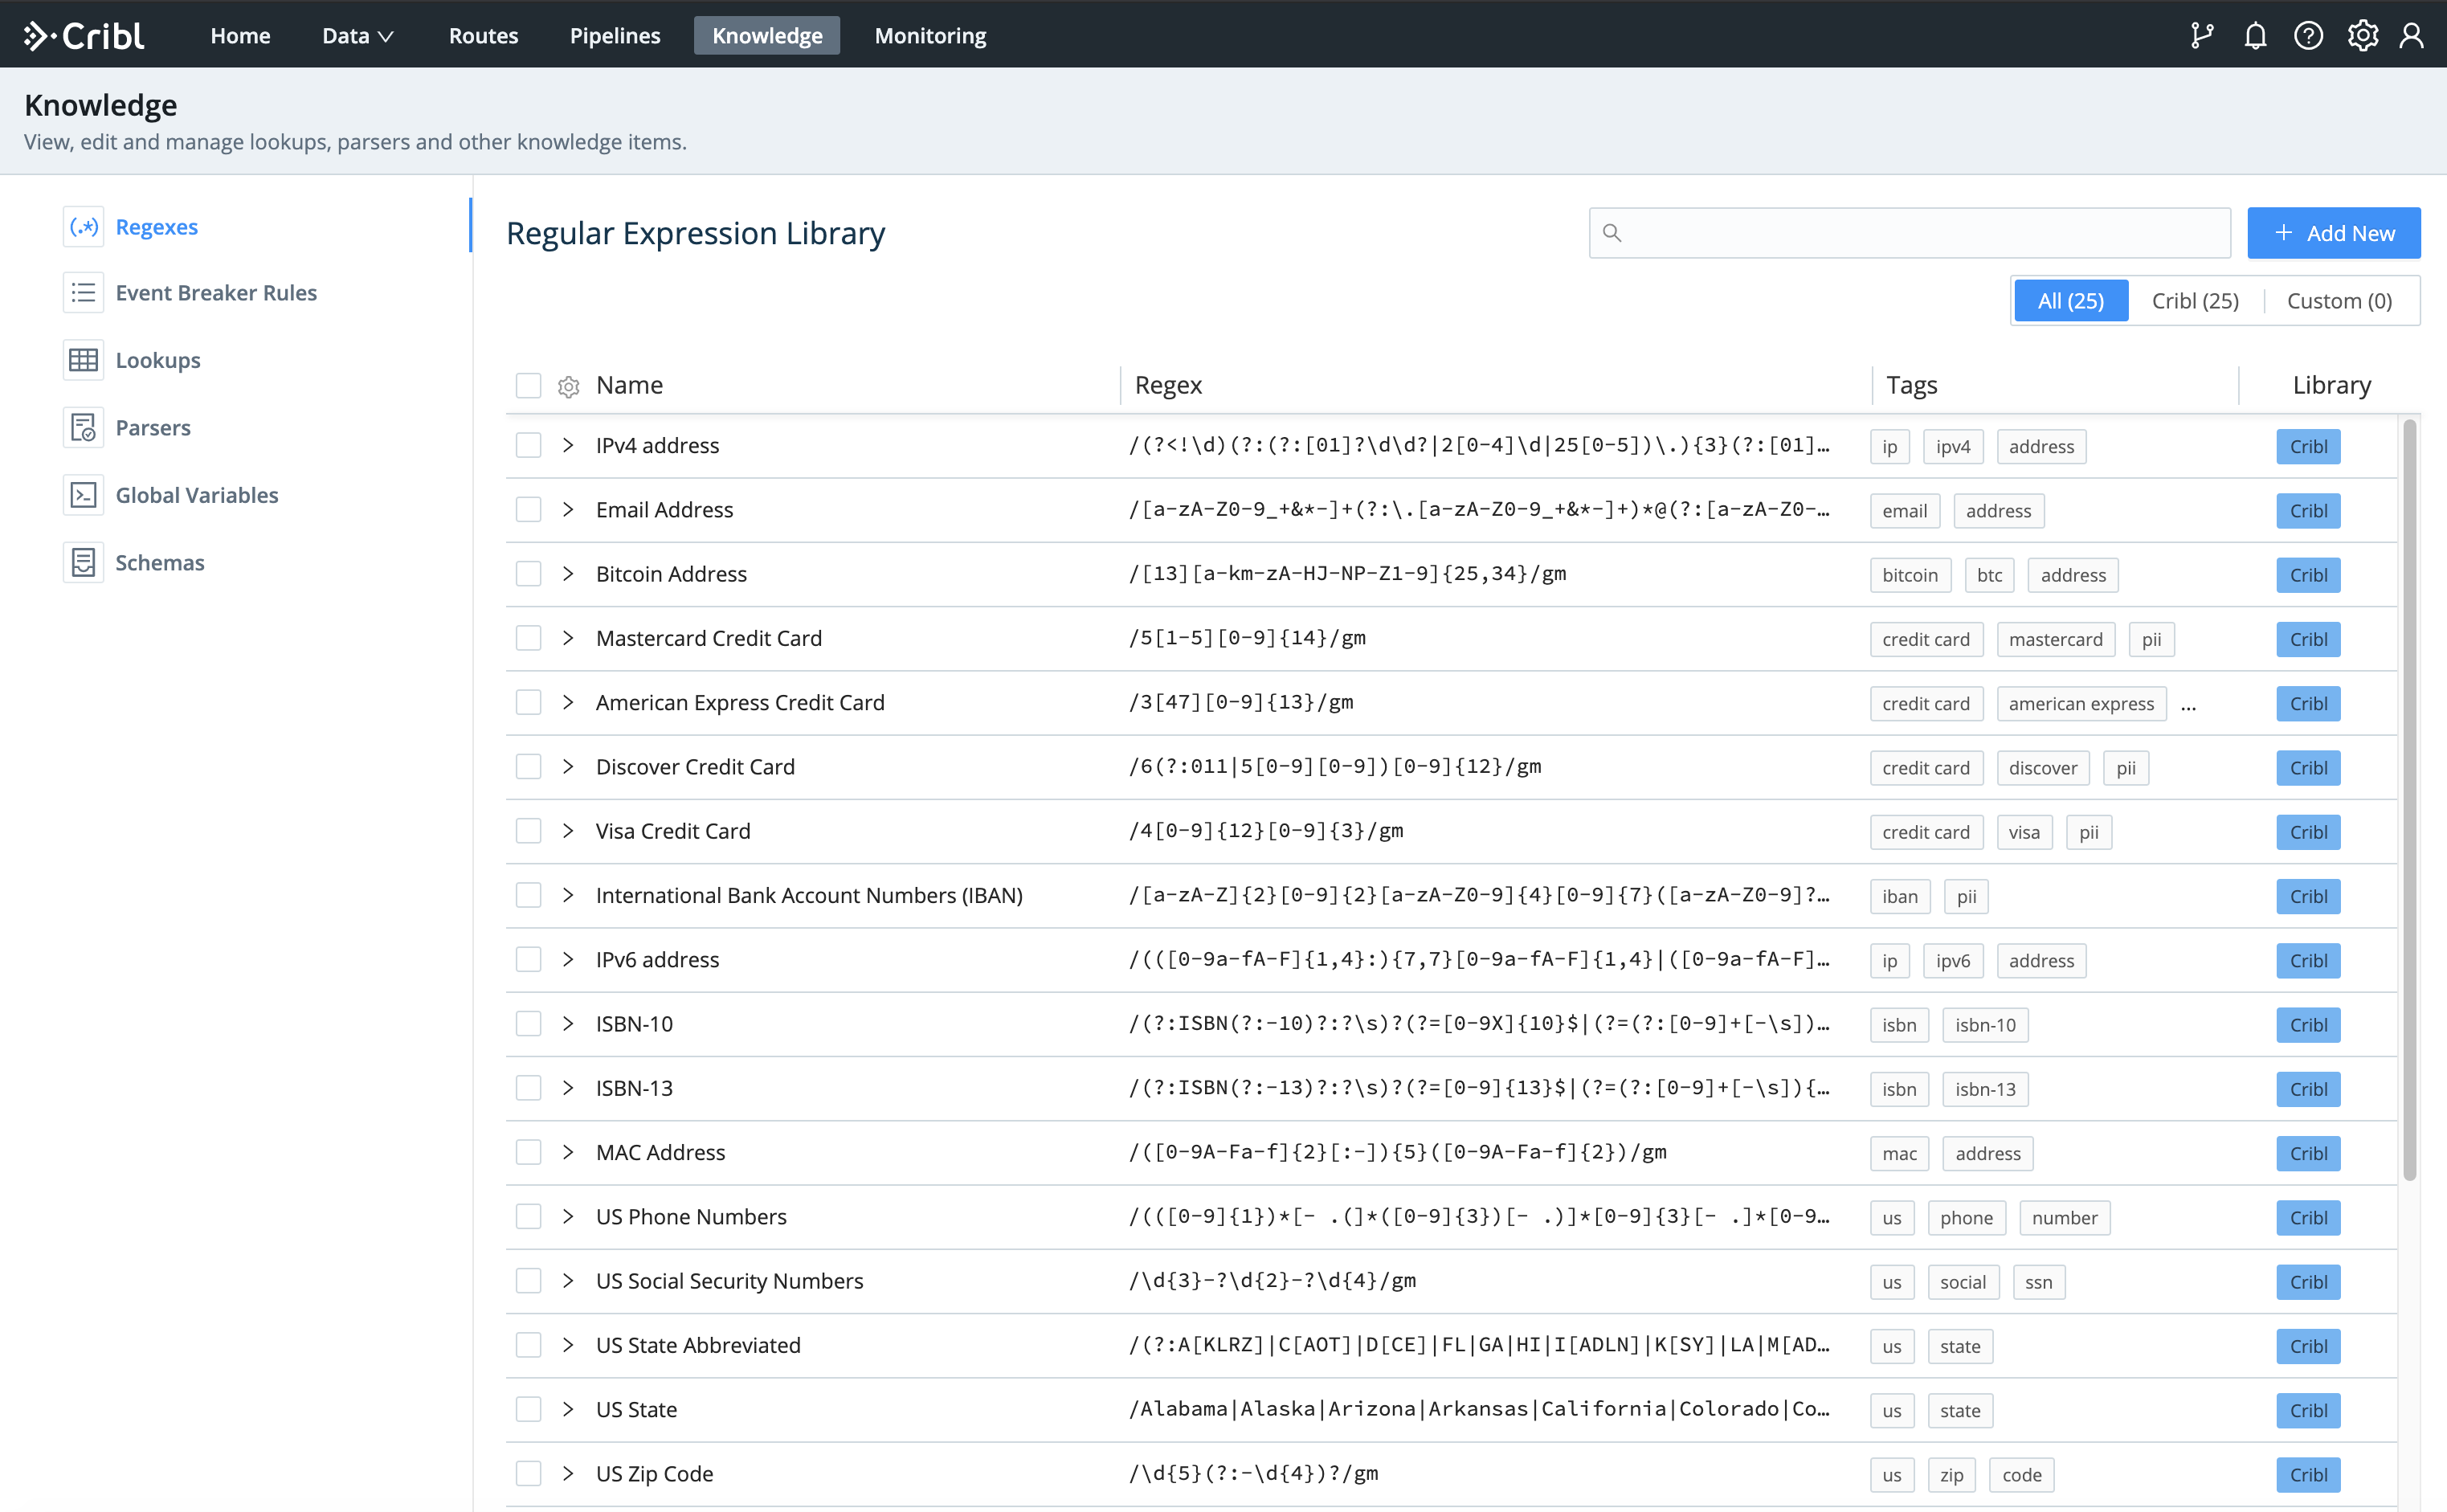
Task: Open the user profile icon
Action: (2411, 36)
